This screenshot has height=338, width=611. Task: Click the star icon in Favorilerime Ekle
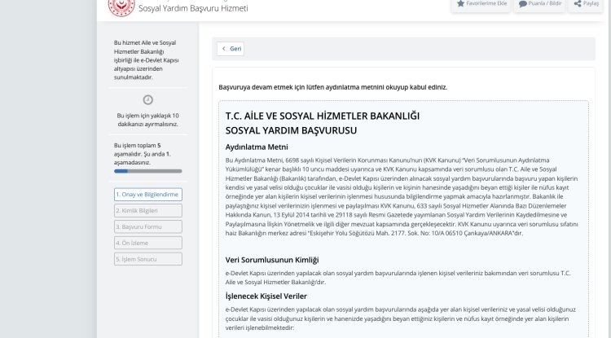pos(460,3)
